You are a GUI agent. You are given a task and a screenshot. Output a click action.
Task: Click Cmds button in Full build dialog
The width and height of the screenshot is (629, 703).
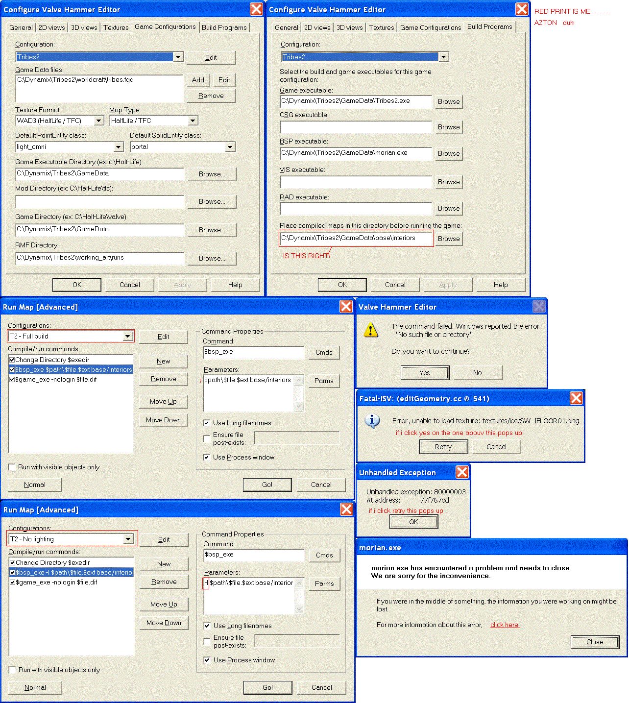pos(324,352)
